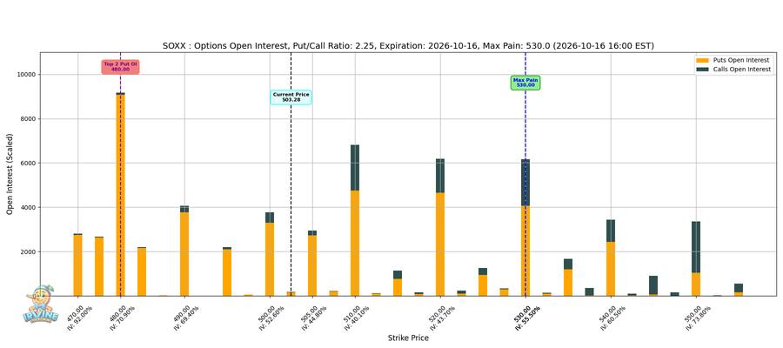Click the orange puts segment at strike 520

(x=440, y=244)
